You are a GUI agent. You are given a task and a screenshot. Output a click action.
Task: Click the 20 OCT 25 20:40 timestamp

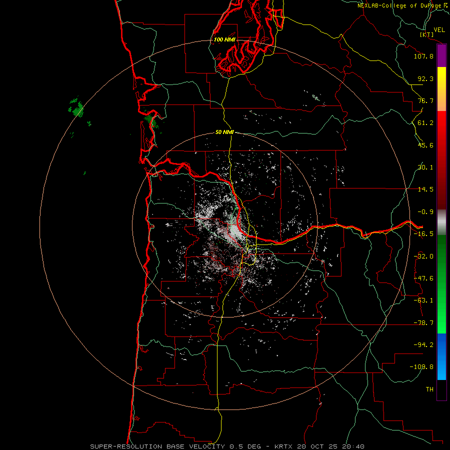[x=332, y=446]
